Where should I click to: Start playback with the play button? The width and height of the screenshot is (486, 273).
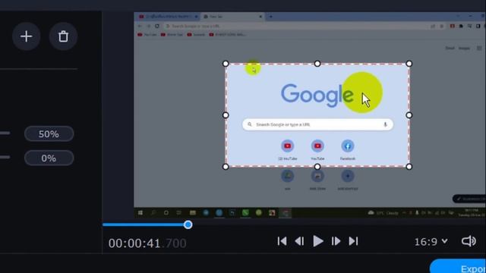(317, 241)
